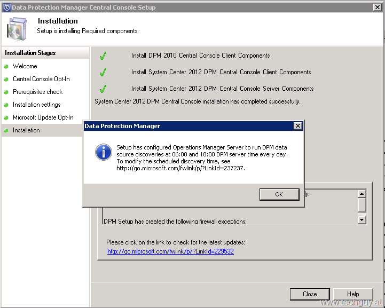Click the details box scrollbar thumb
Image resolution: width=385 pixels, height=308 pixels.
(x=362, y=205)
